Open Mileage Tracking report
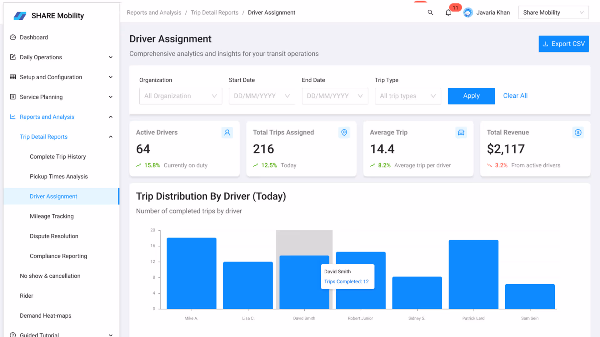 52,216
